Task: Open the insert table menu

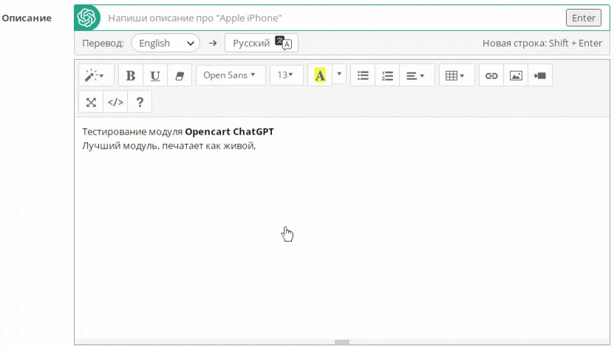Action: (x=456, y=75)
